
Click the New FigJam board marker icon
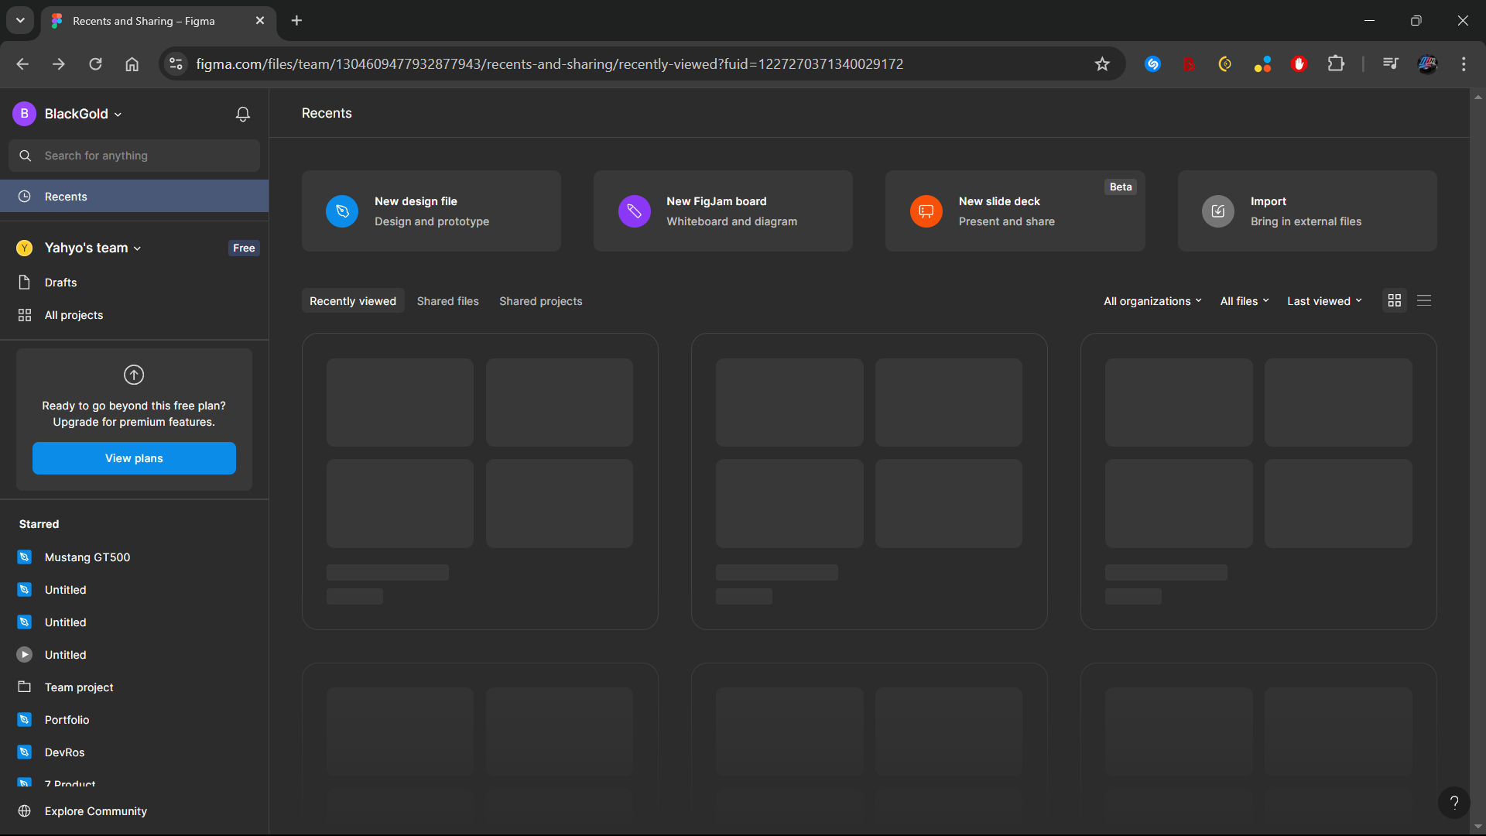tap(634, 211)
